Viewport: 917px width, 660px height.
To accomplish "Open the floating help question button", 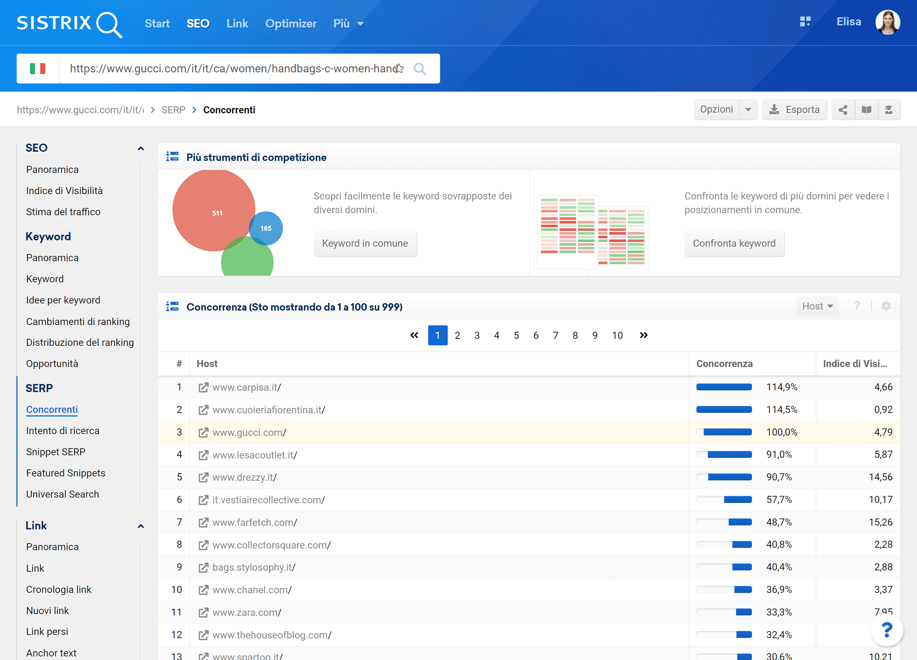I will [886, 630].
